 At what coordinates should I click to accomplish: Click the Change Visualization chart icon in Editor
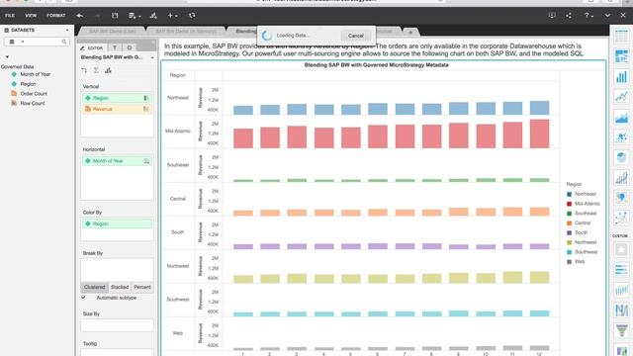pyautogui.click(x=108, y=70)
